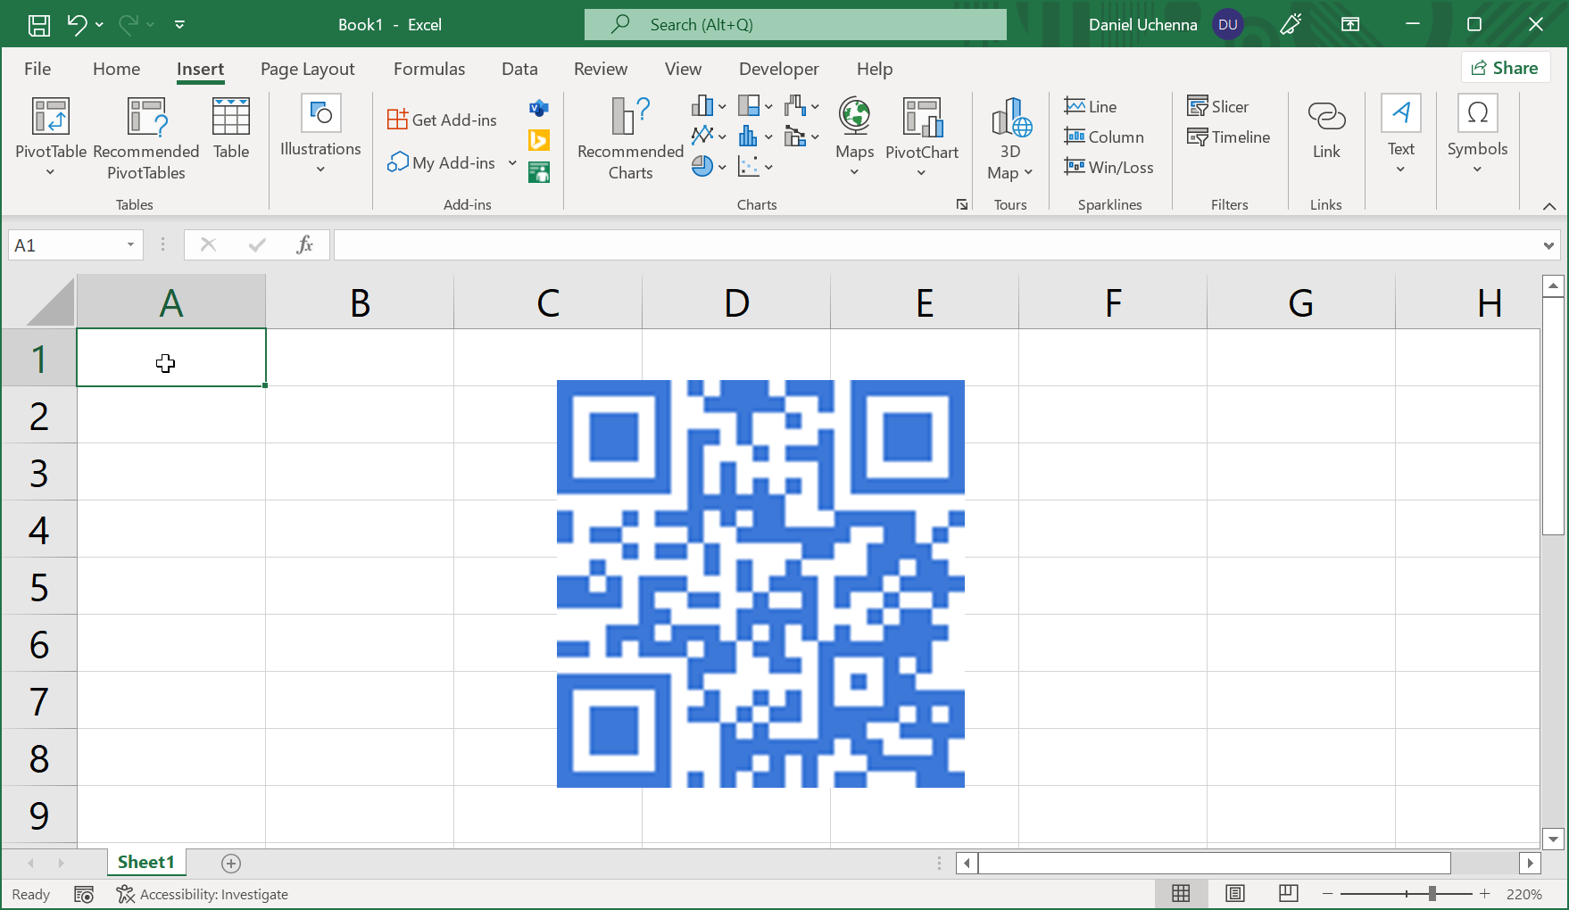This screenshot has height=910, width=1569.
Task: Click the Slicer filter icon
Action: [1217, 106]
